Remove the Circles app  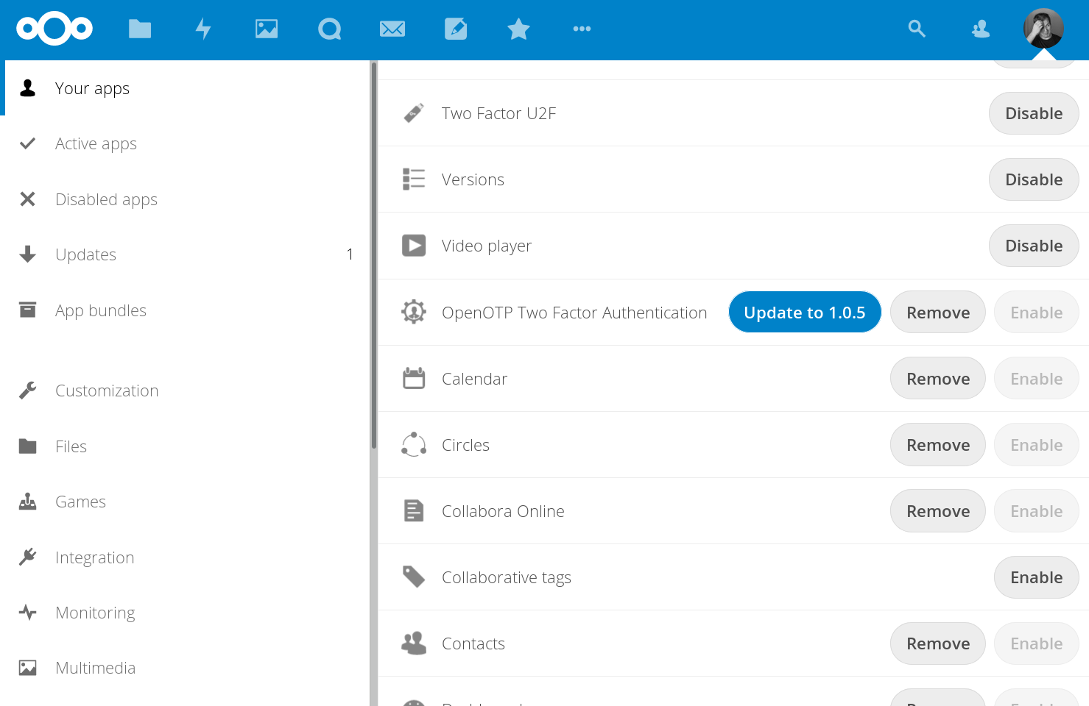(x=938, y=444)
